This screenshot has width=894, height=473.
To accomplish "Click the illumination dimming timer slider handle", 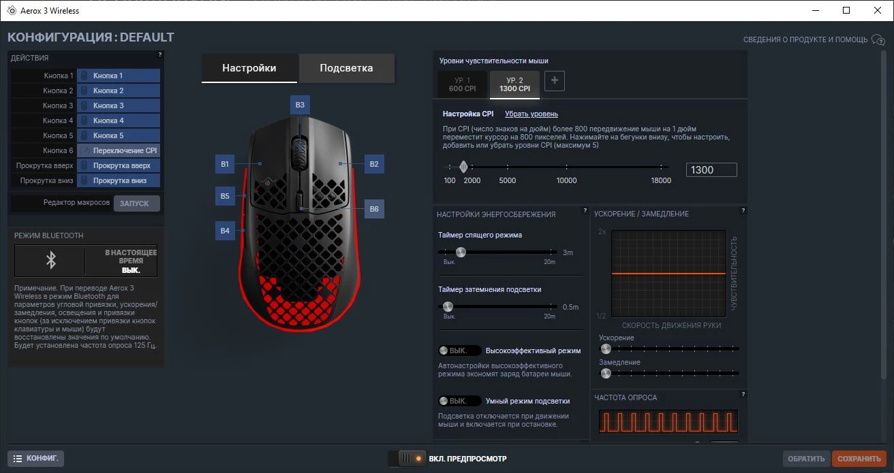I will (x=448, y=307).
